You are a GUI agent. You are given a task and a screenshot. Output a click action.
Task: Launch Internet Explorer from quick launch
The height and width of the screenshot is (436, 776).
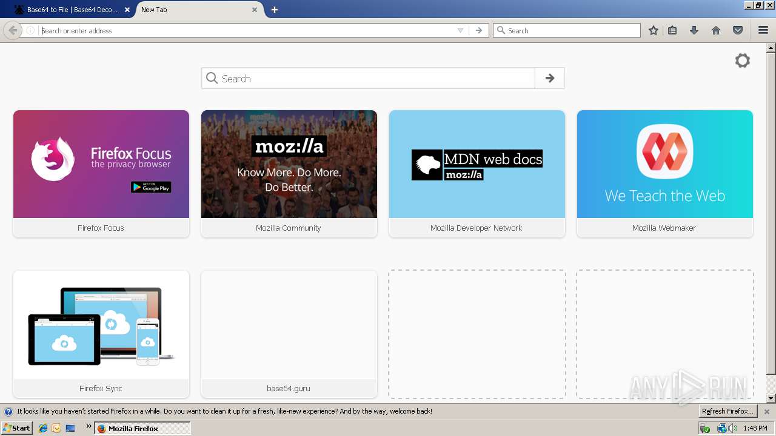click(x=42, y=428)
